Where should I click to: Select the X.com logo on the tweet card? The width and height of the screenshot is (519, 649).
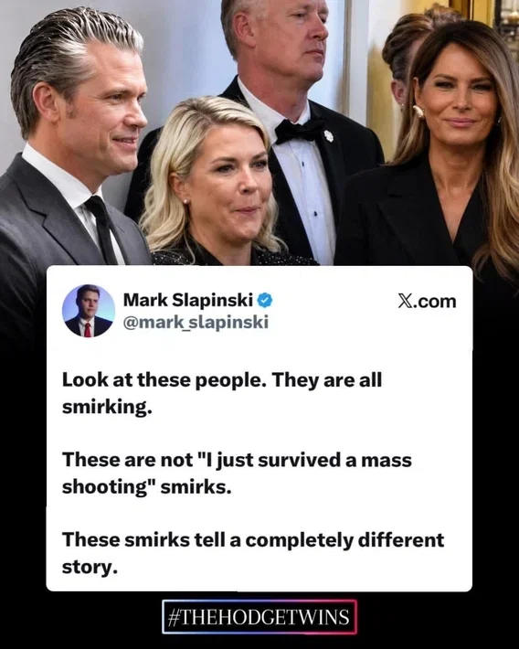click(427, 302)
